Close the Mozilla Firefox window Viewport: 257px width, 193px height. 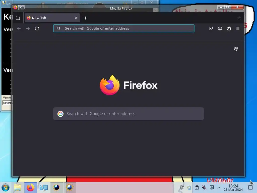[237, 7]
